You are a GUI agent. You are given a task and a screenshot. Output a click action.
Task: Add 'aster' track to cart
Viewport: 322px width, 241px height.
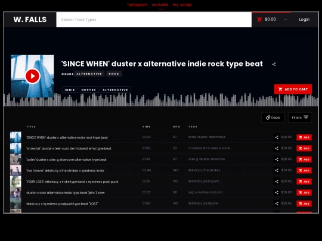click(x=304, y=159)
